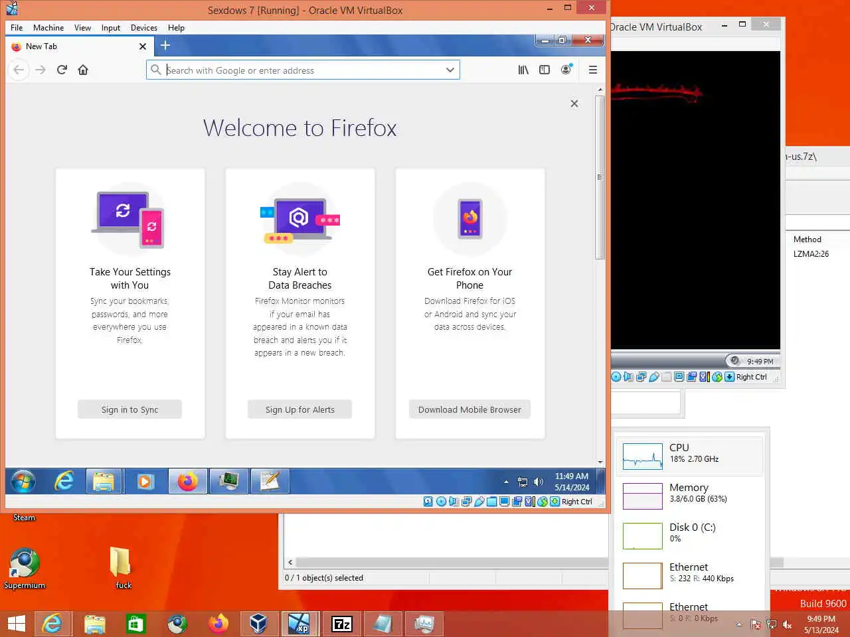The width and height of the screenshot is (850, 637).
Task: Click Right Ctrl host key in background VM
Action: pos(751,377)
